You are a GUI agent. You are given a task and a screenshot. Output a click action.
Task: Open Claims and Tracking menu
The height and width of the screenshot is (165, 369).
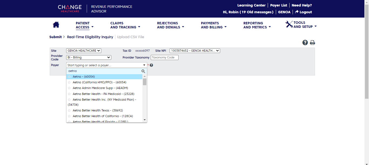(x=125, y=25)
